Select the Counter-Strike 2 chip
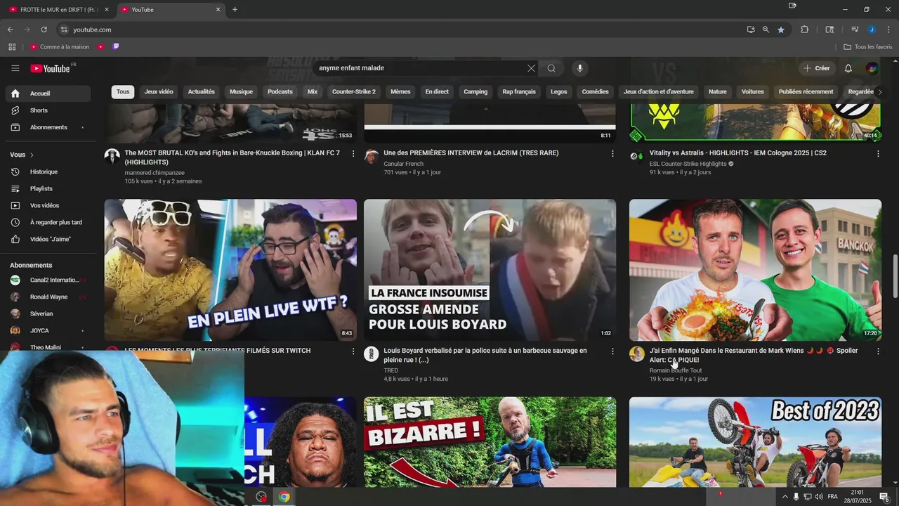The width and height of the screenshot is (899, 506). click(x=354, y=91)
